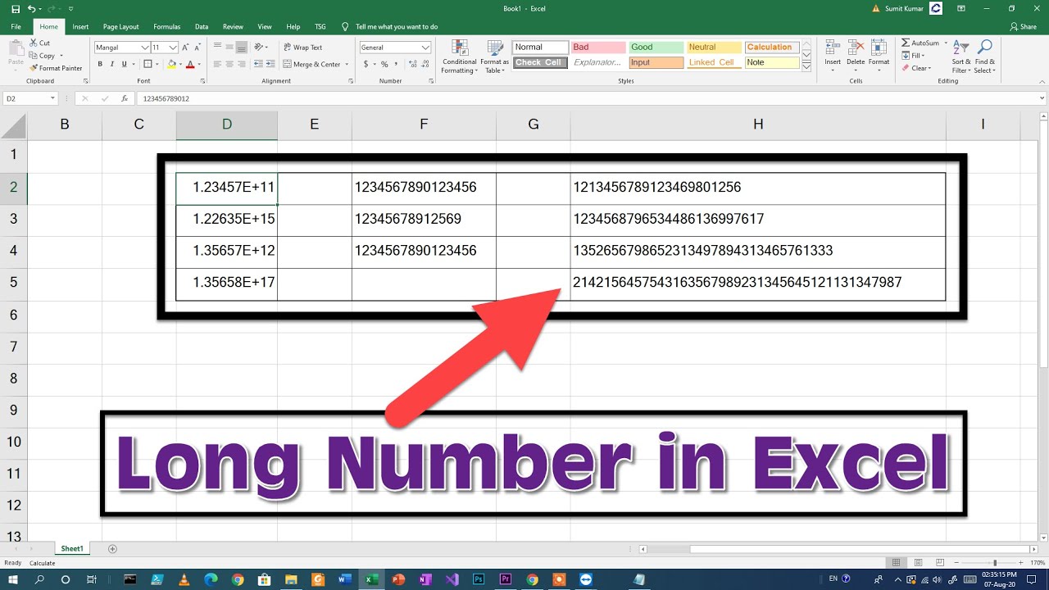This screenshot has width=1049, height=590.
Task: Click AutoSum sigma icon
Action: tap(906, 43)
